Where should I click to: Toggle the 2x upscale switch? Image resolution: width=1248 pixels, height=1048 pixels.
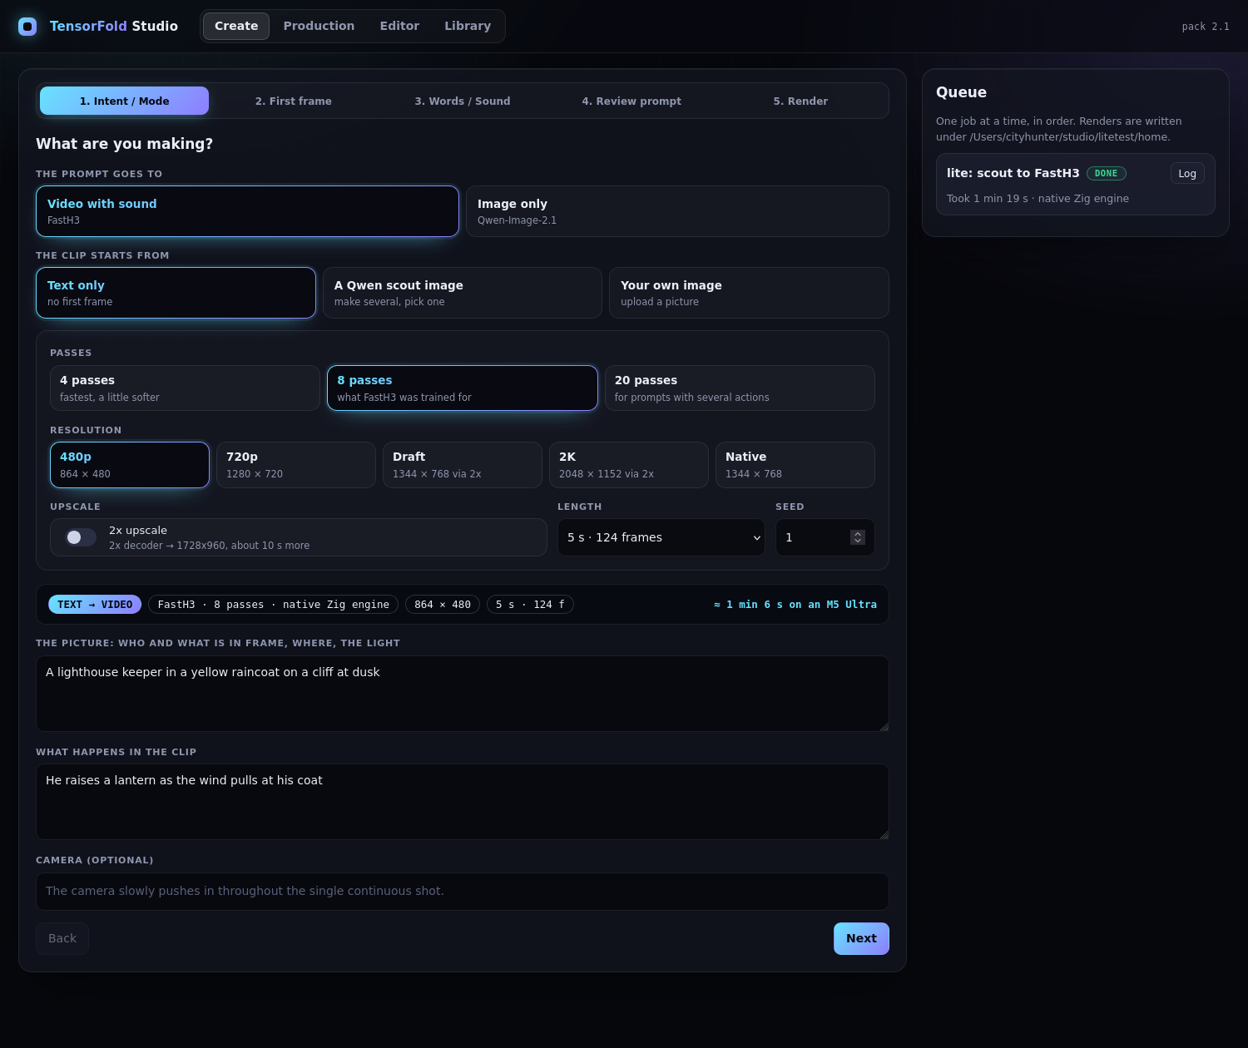coord(81,537)
